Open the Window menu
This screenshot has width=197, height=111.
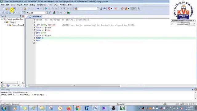63,5
